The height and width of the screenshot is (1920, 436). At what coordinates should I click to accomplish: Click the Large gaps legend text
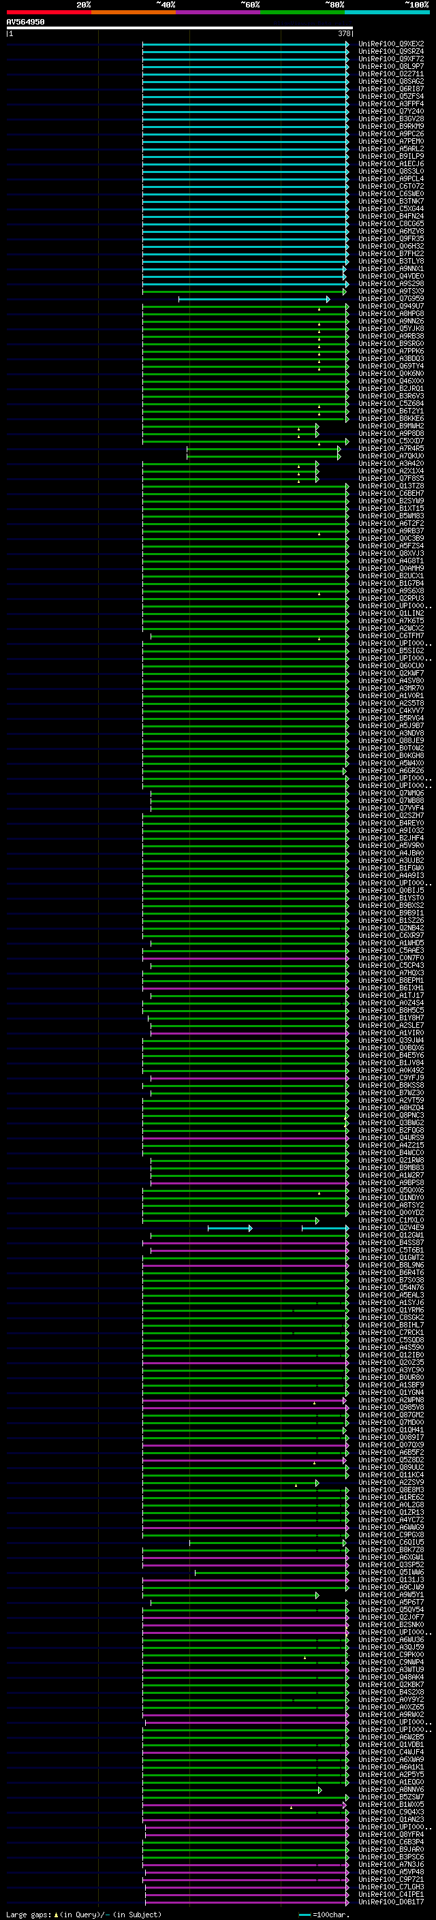(29, 1914)
